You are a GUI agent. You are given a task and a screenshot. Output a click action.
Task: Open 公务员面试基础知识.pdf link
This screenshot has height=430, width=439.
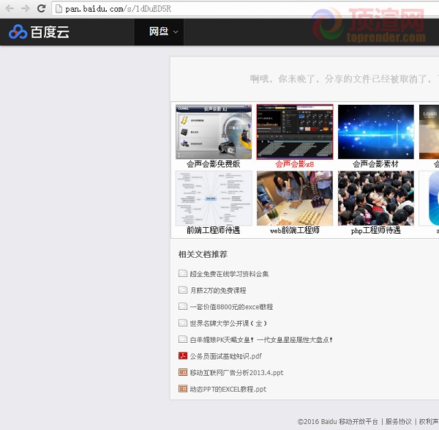pyautogui.click(x=225, y=356)
